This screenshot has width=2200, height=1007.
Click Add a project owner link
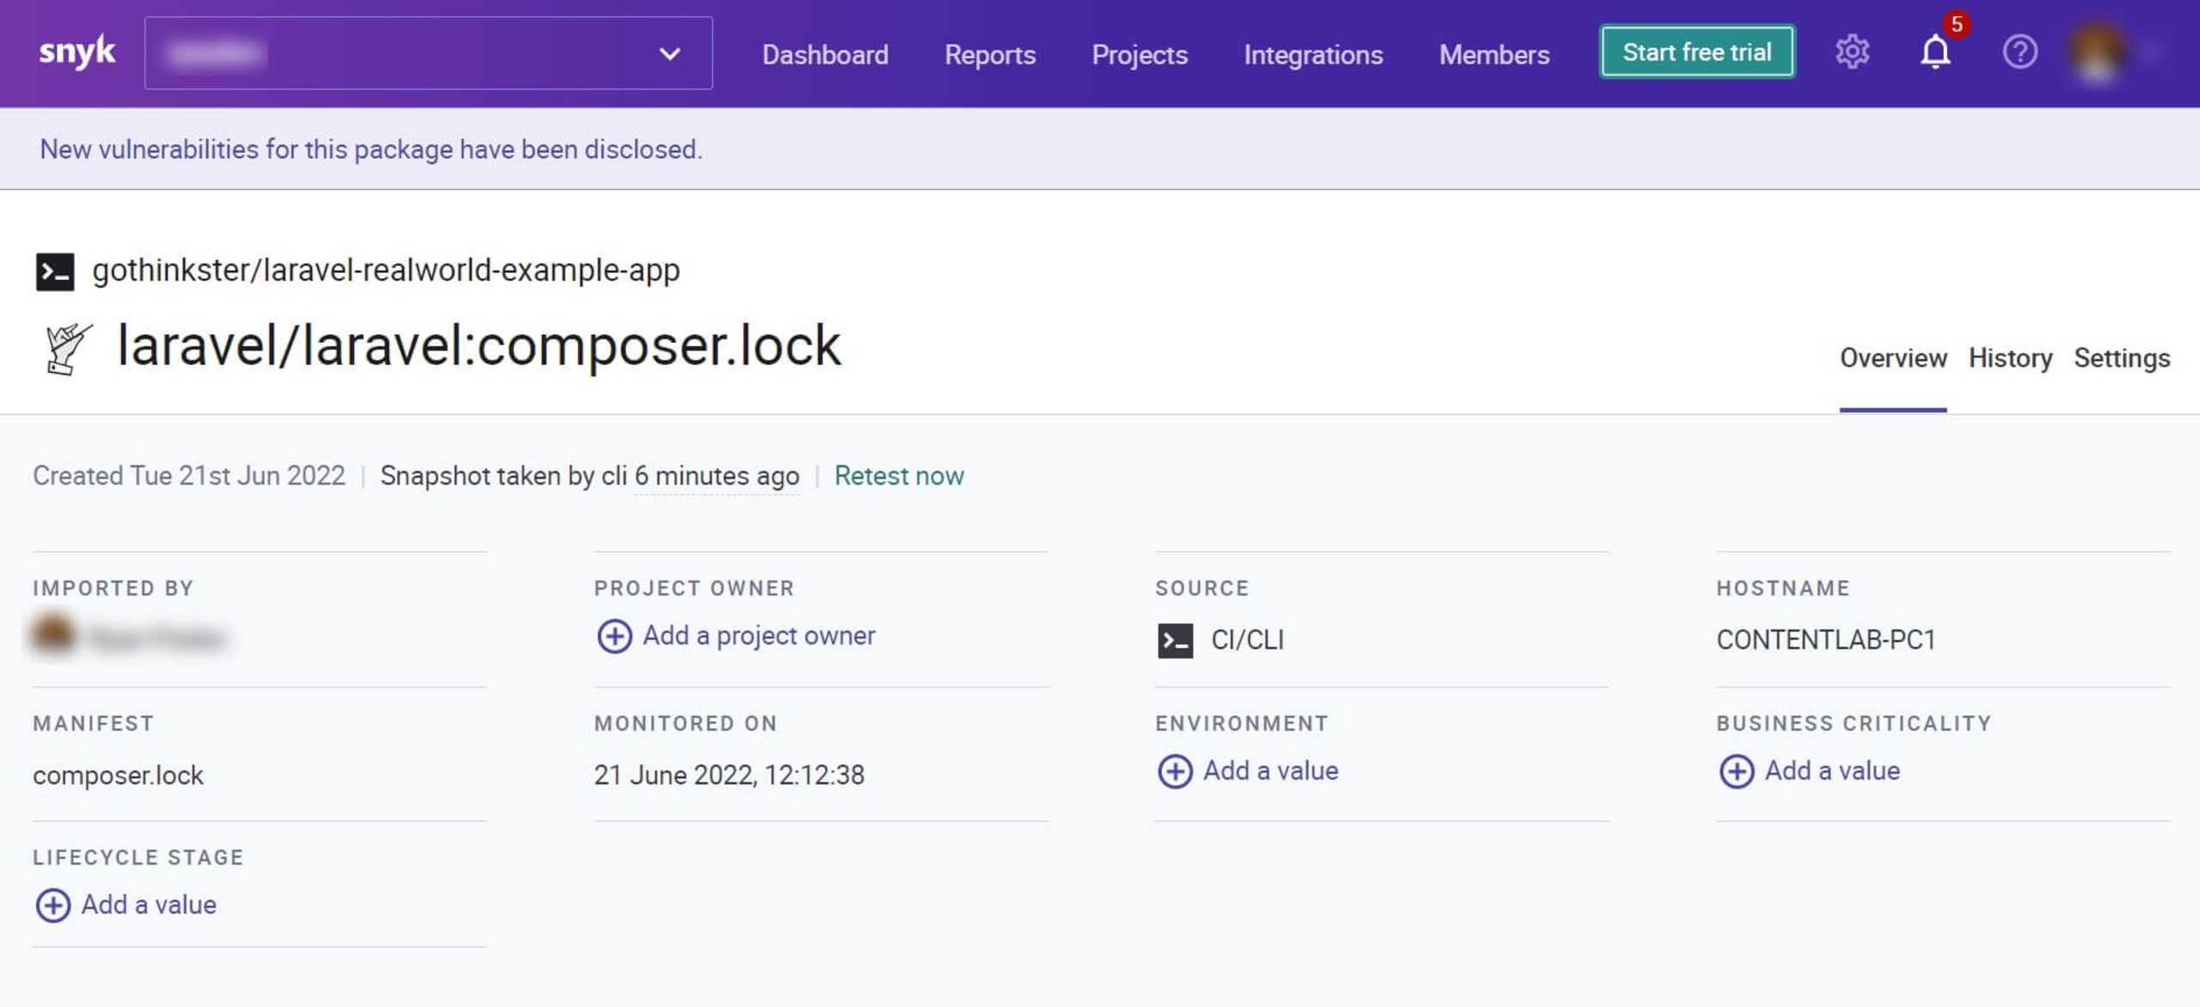pyautogui.click(x=759, y=636)
